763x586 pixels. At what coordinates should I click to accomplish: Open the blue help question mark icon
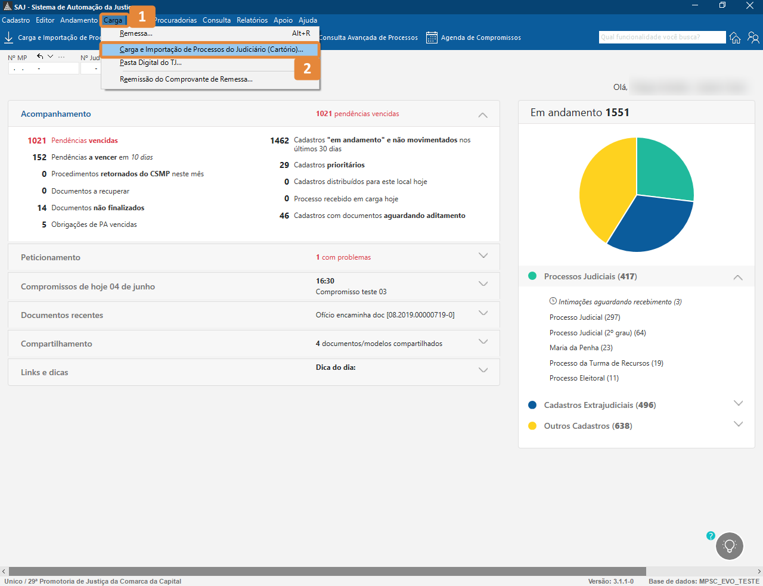coord(711,535)
